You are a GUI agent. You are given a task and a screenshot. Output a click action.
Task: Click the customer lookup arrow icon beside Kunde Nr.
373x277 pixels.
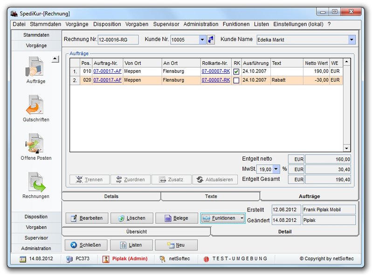(211, 40)
